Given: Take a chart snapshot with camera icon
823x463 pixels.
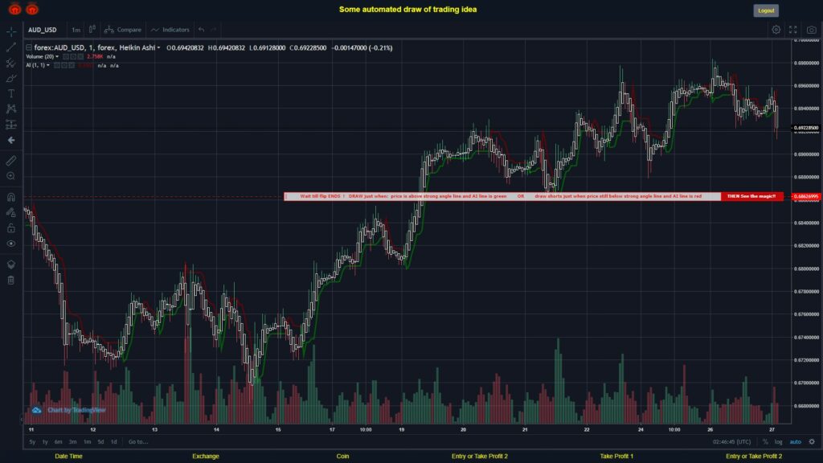Looking at the screenshot, I should click(x=812, y=30).
